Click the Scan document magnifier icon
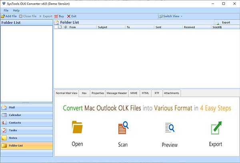 [123, 128]
